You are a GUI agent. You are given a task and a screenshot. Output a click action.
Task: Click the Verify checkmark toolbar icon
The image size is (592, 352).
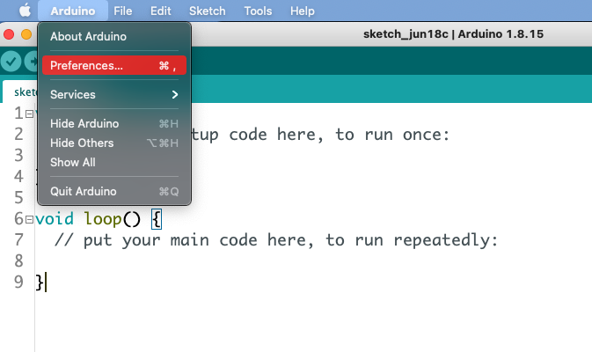11,61
